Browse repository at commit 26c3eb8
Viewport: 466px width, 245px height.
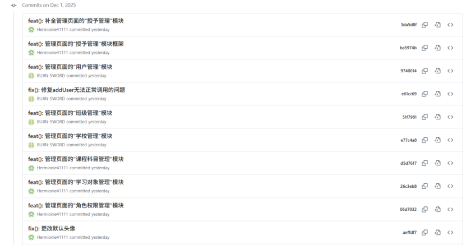pos(450,186)
